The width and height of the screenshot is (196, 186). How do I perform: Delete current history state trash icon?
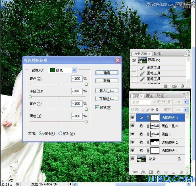click(182, 86)
